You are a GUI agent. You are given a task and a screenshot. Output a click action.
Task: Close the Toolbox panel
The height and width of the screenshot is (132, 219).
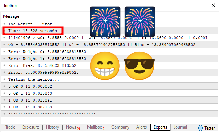click(x=213, y=5)
